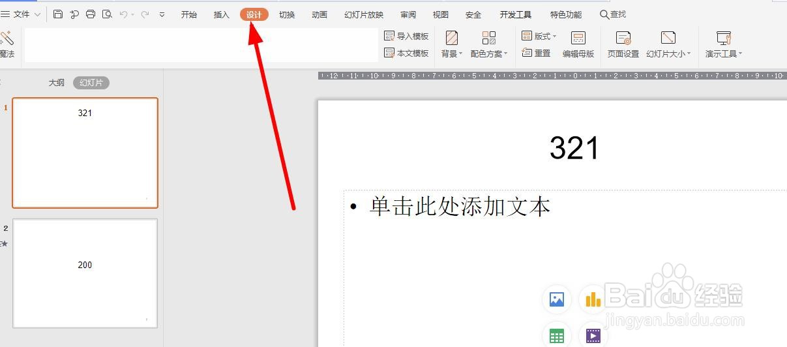
Task: Click the insert picture icon in placeholder
Action: [557, 299]
